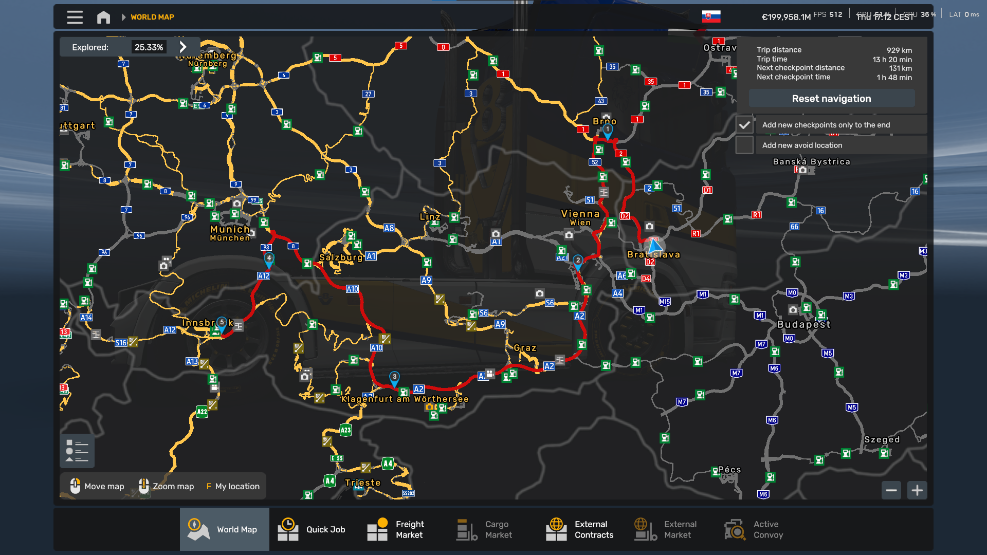Click the photo viewpoint icon near Banská Bystrica
The height and width of the screenshot is (555, 987).
coord(802,170)
